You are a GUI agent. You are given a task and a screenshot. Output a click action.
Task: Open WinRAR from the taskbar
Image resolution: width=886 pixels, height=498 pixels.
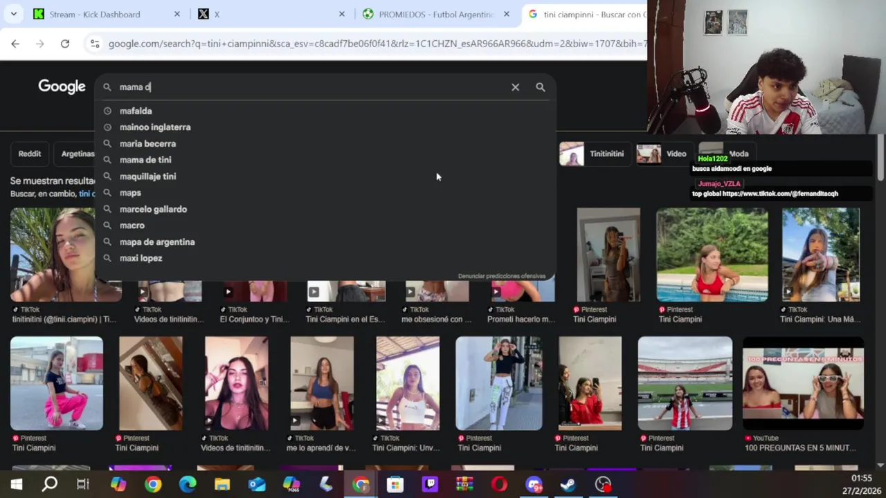[464, 485]
